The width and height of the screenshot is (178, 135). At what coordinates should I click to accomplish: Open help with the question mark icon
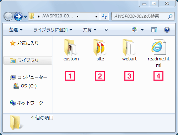167,30
